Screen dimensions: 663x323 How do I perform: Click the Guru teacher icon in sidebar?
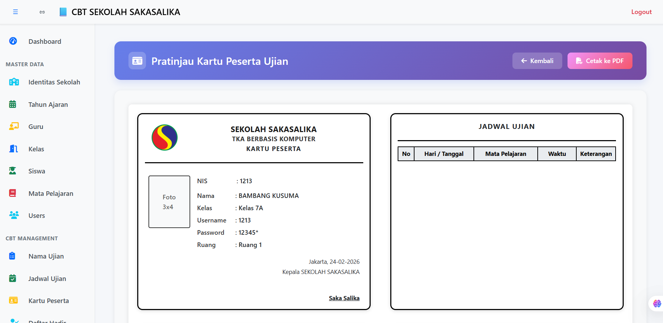coord(13,126)
